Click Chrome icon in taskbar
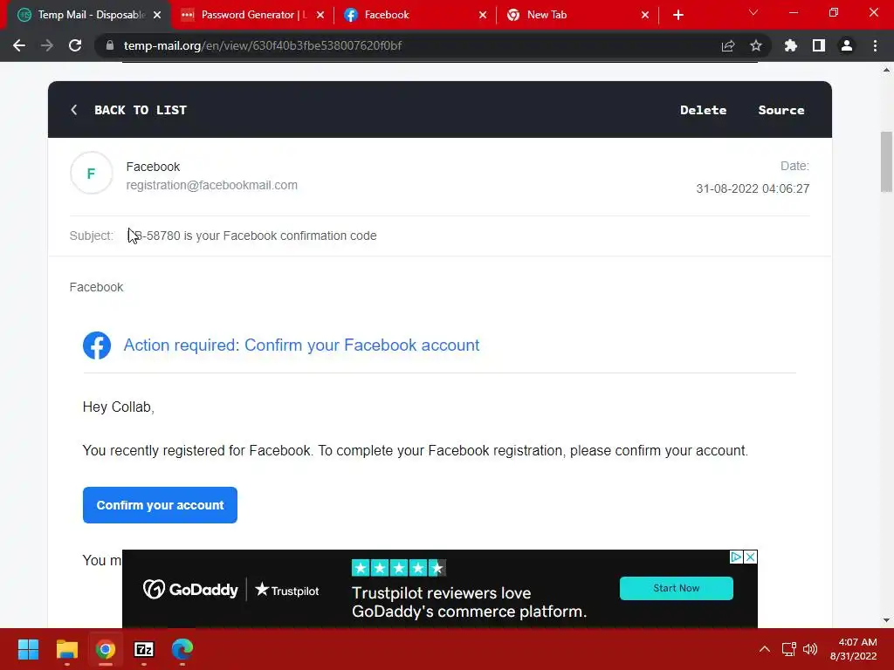The width and height of the screenshot is (894, 670). pyautogui.click(x=106, y=649)
